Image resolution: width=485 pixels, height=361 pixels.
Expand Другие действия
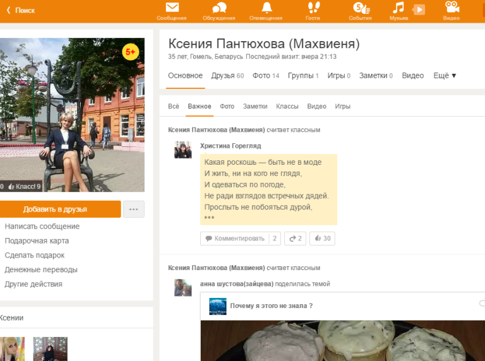coord(33,284)
